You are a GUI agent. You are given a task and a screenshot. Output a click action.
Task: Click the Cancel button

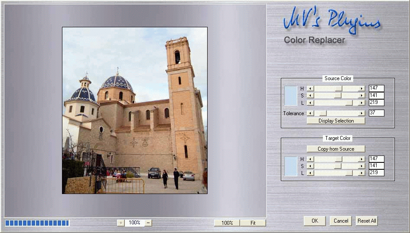pos(341,221)
